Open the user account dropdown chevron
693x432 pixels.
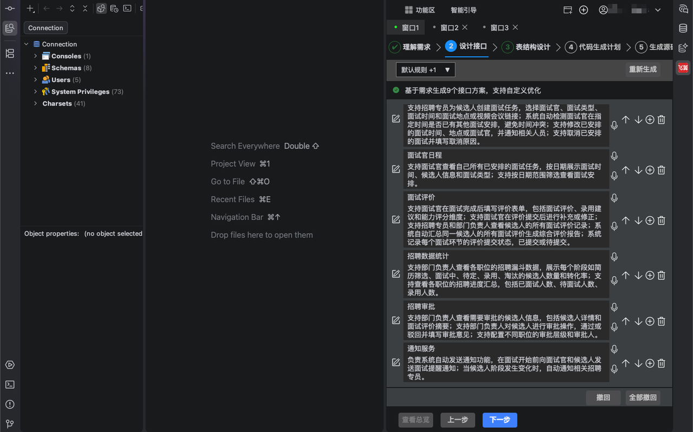[658, 10]
